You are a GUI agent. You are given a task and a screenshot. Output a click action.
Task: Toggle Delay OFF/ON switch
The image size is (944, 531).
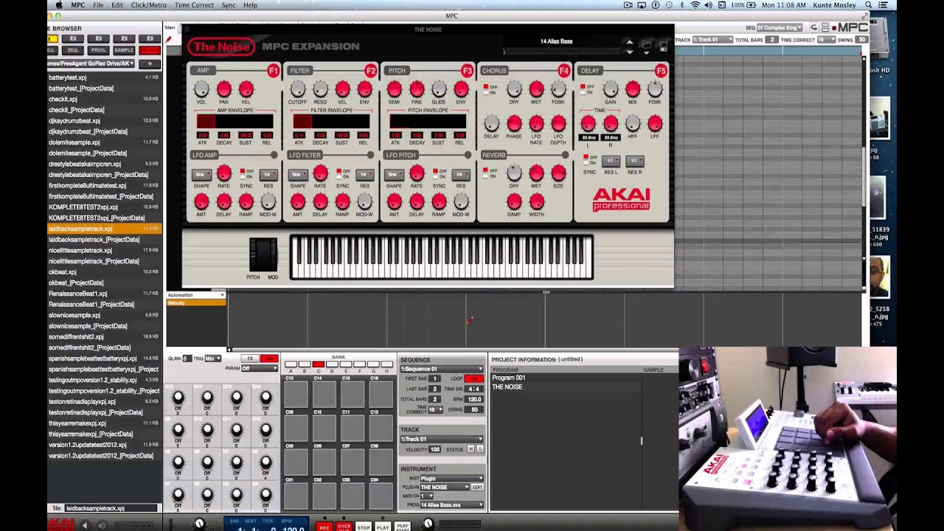(x=582, y=88)
